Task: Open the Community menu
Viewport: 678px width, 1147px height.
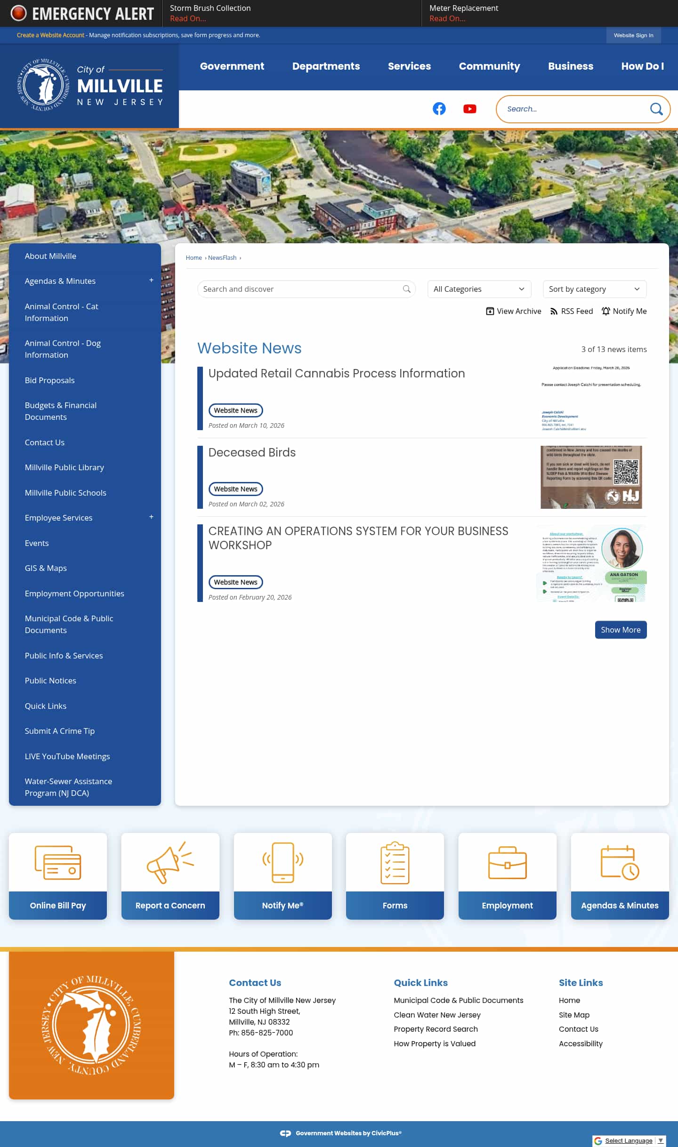Action: (489, 66)
